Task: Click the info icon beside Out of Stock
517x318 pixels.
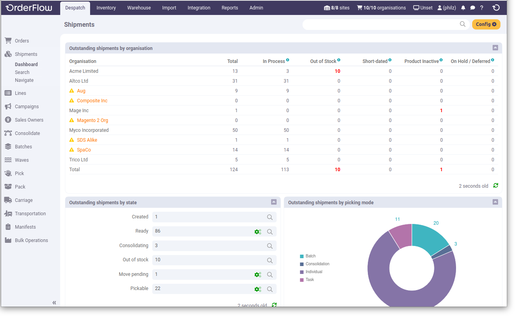Action: point(339,60)
